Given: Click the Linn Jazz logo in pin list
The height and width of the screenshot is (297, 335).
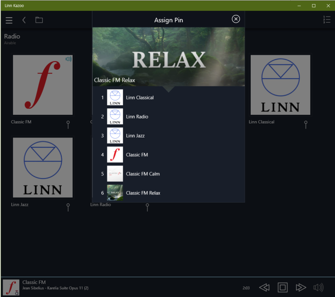Looking at the screenshot, I should point(115,136).
